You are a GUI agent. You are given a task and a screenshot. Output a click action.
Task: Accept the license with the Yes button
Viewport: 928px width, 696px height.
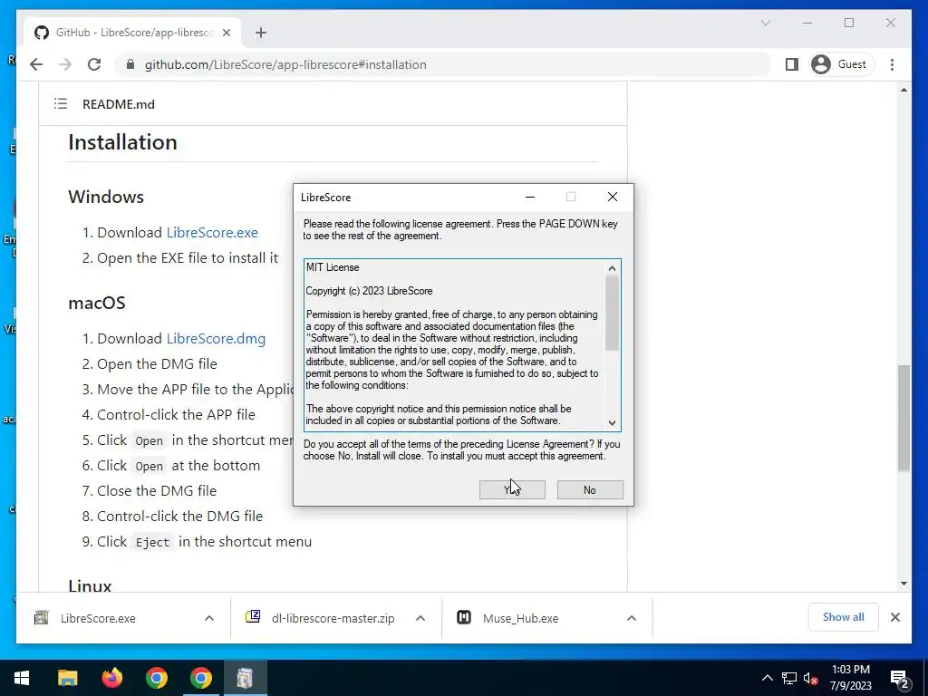512,489
